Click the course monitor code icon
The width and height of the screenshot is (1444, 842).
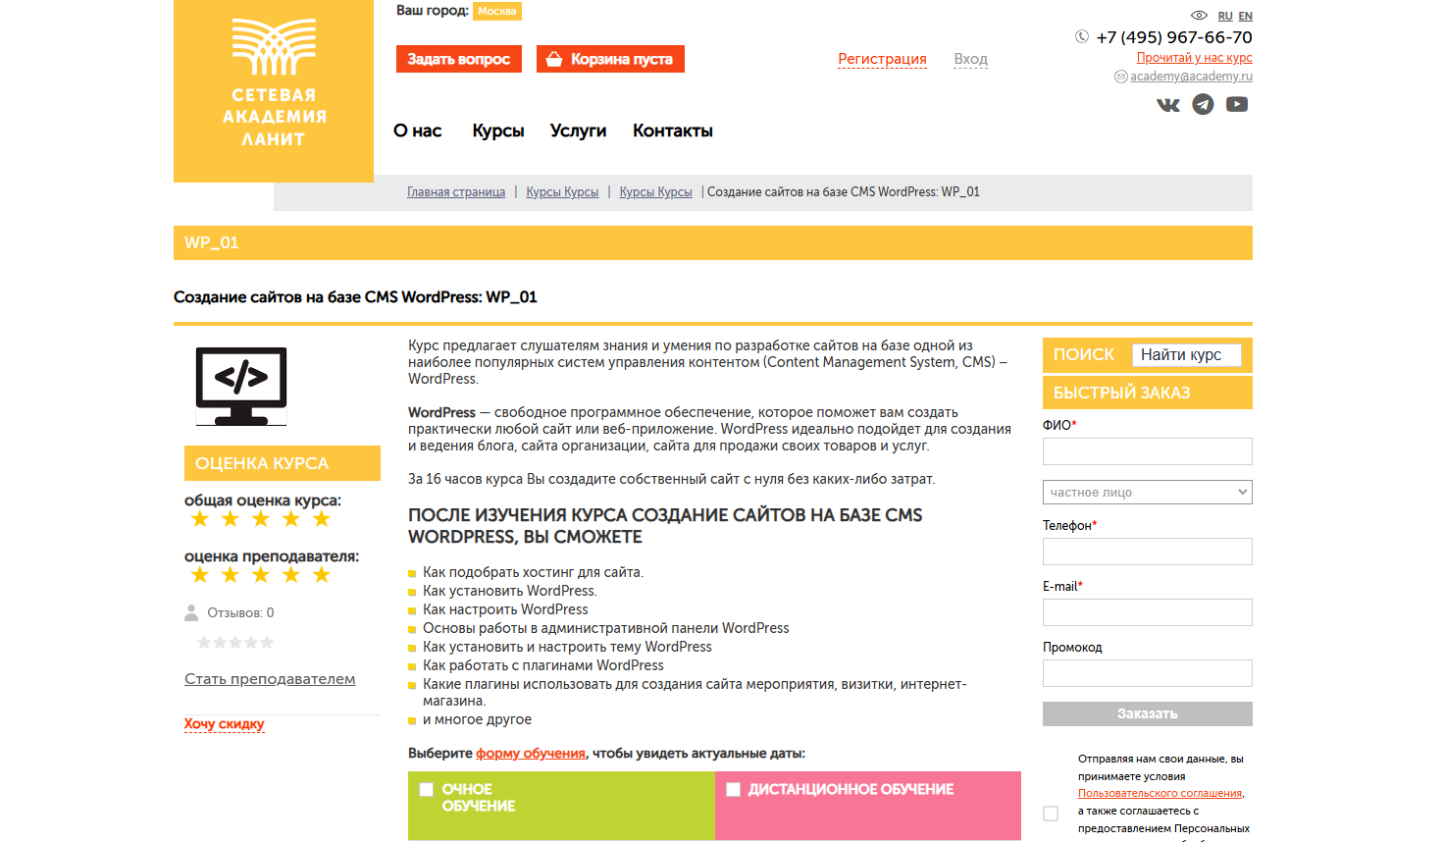pos(241,386)
